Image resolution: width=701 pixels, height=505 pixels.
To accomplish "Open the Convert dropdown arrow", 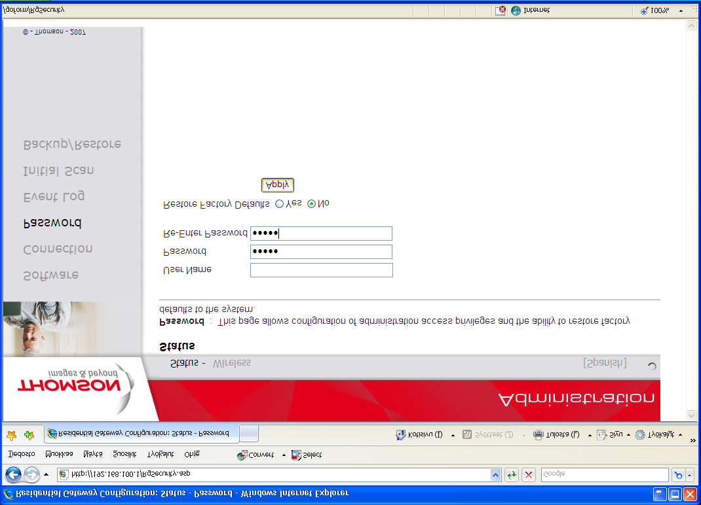I will coord(284,455).
